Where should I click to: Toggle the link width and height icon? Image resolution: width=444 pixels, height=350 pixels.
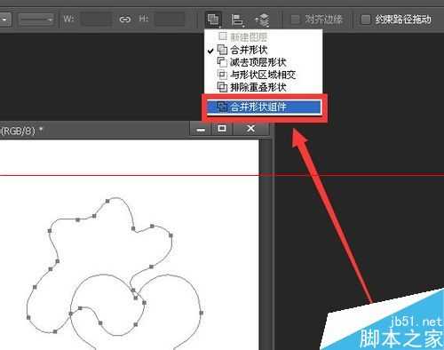point(125,20)
